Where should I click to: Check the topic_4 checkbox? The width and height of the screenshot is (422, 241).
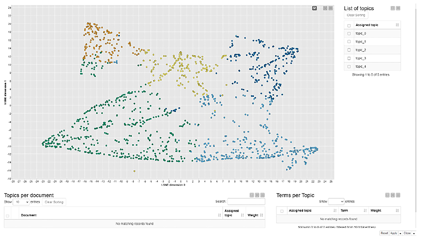[x=349, y=66]
